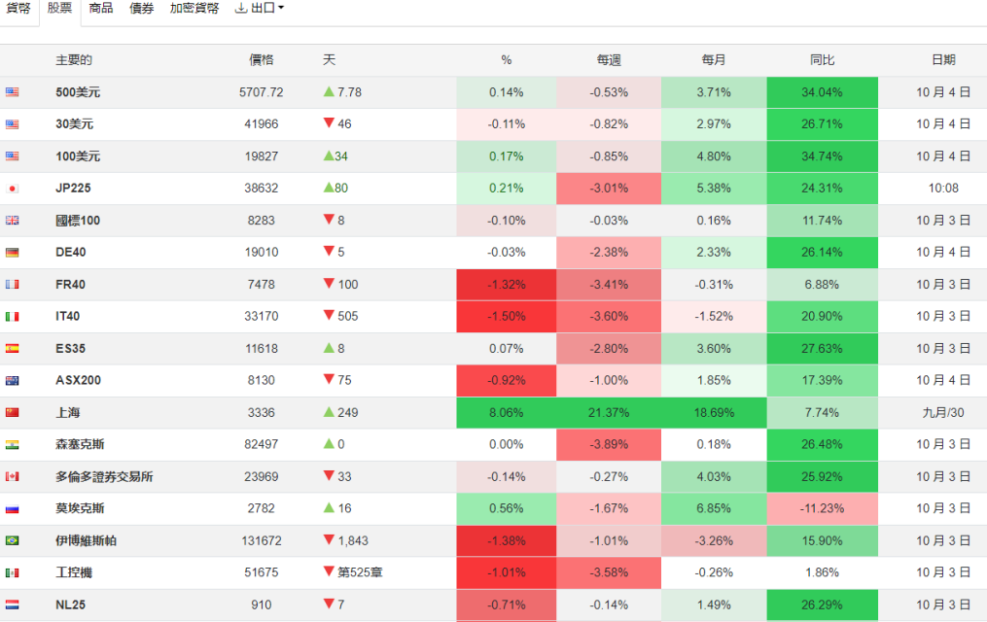Sort by the 同比 column header

[x=822, y=59]
